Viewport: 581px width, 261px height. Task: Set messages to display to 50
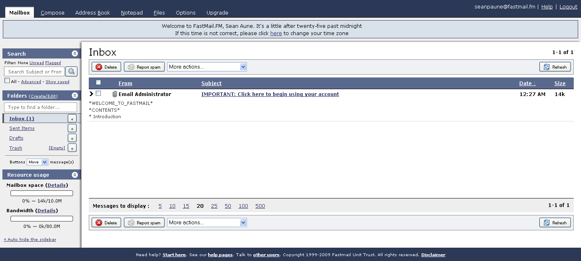click(x=228, y=206)
